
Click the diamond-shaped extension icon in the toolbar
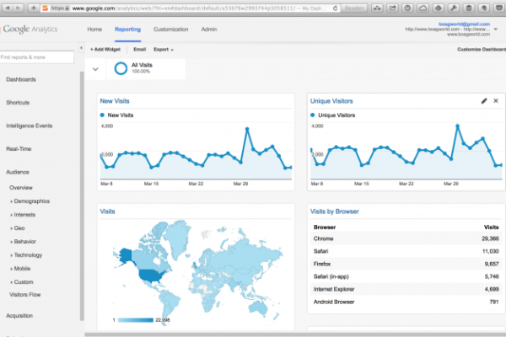(x=439, y=8)
